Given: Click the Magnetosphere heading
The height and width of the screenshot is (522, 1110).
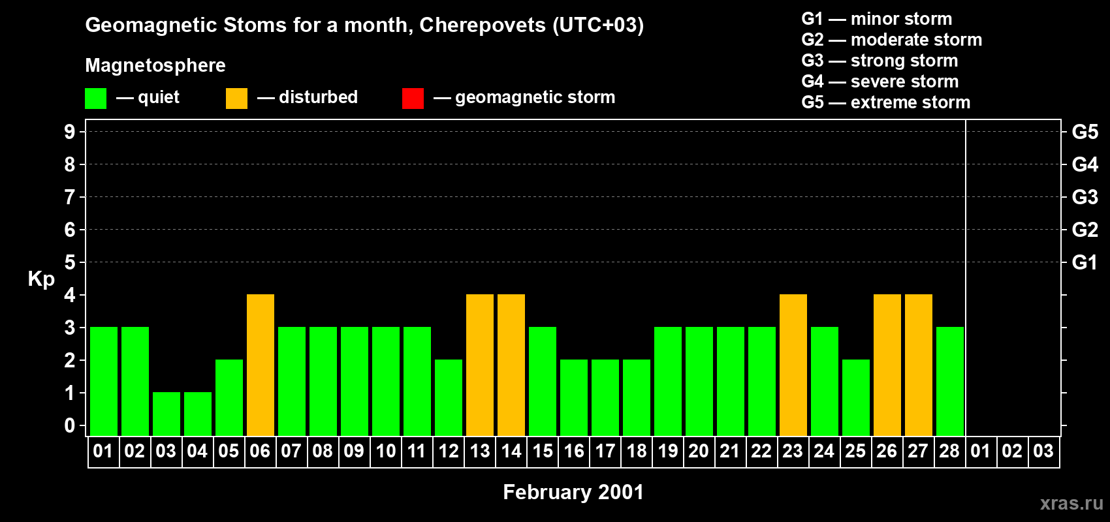Looking at the screenshot, I should click(x=155, y=65).
